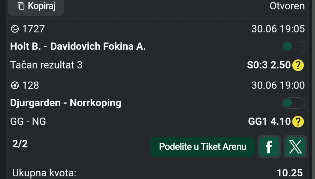Open help icon next to GG1 4.10
Viewport: 315px width, 179px height.
click(x=298, y=122)
